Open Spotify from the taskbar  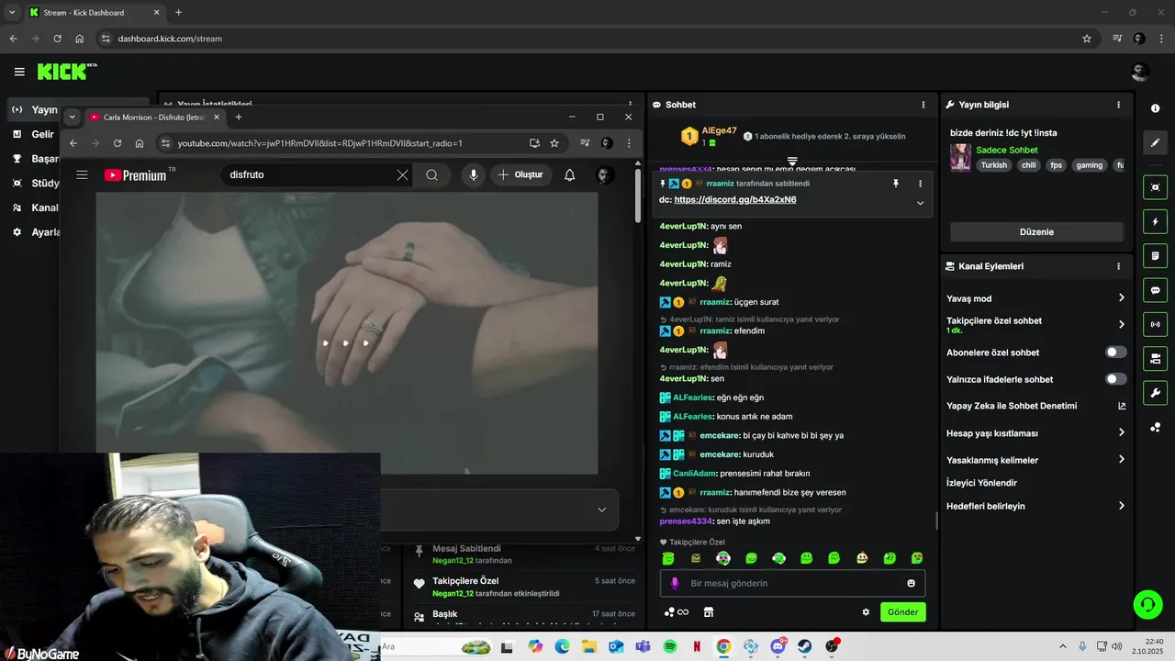tap(670, 646)
